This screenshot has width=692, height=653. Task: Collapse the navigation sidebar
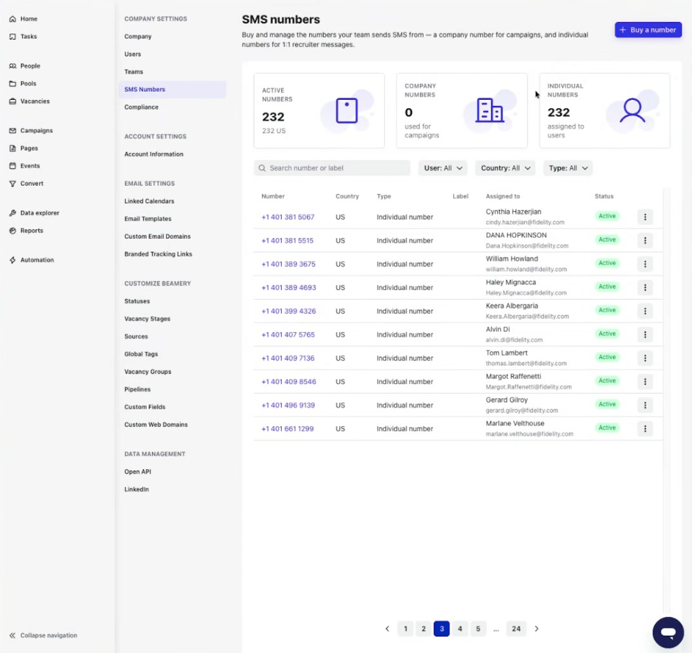coord(43,635)
